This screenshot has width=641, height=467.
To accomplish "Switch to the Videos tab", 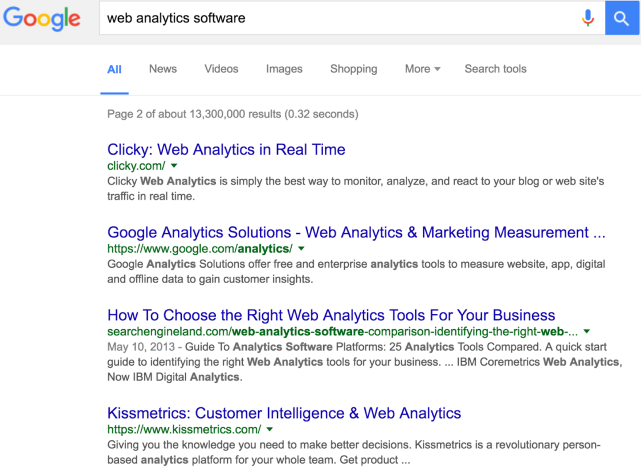I will click(221, 69).
